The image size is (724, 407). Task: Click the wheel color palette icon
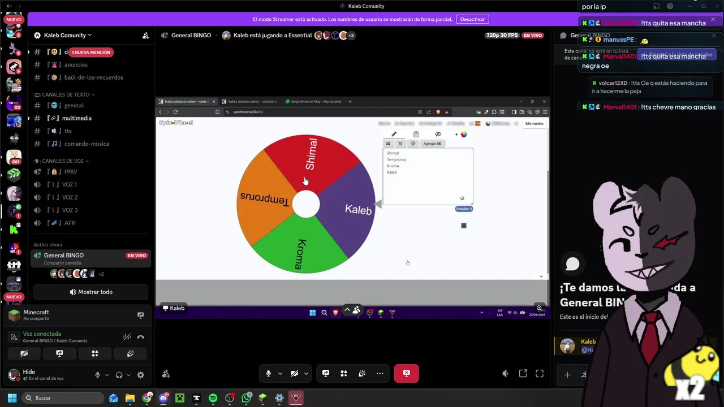tap(463, 135)
